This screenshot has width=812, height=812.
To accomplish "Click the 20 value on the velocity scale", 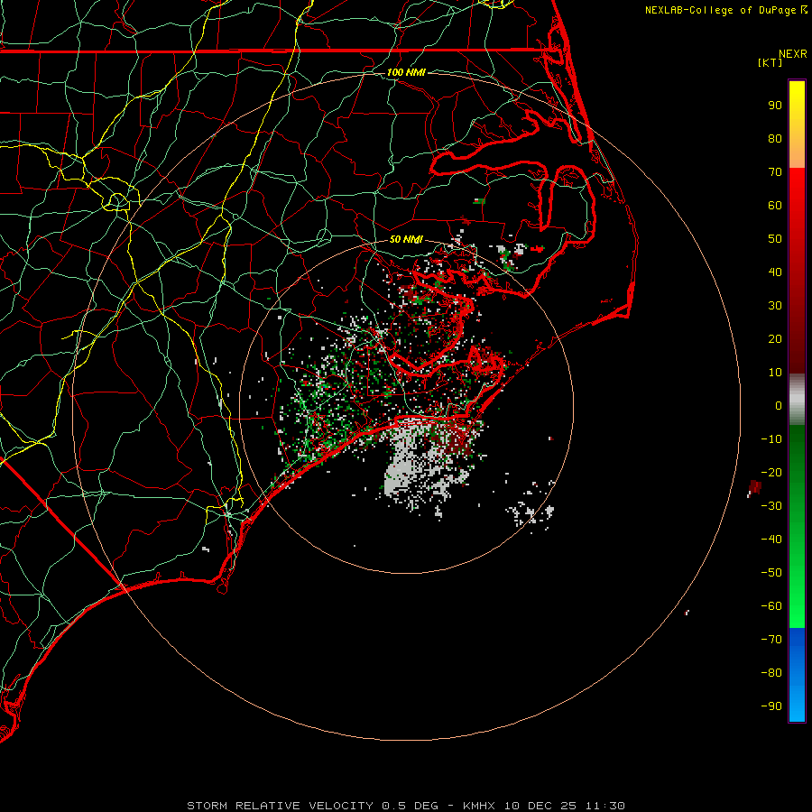I will (775, 339).
